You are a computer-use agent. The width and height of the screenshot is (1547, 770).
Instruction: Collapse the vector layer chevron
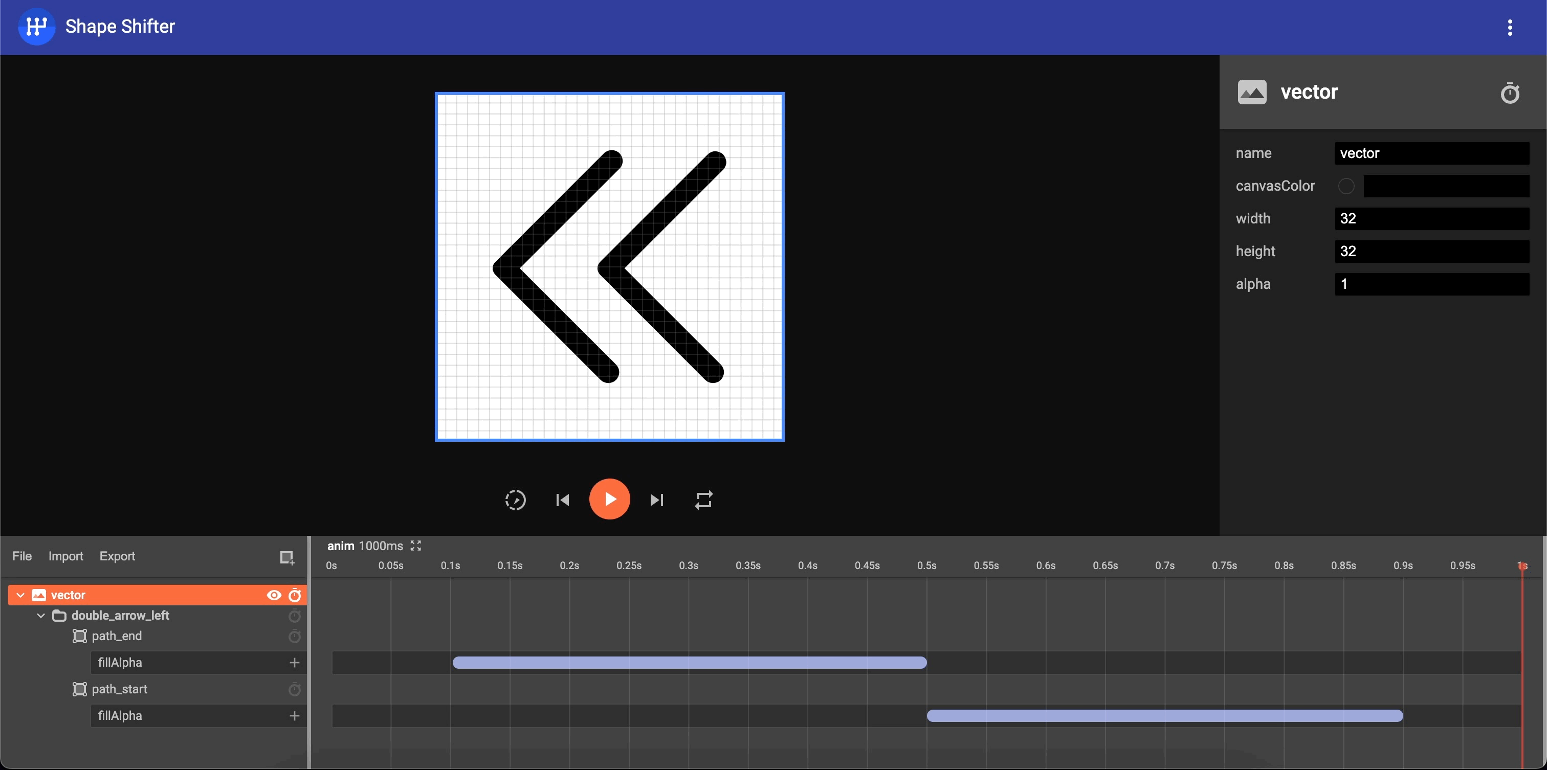(20, 595)
